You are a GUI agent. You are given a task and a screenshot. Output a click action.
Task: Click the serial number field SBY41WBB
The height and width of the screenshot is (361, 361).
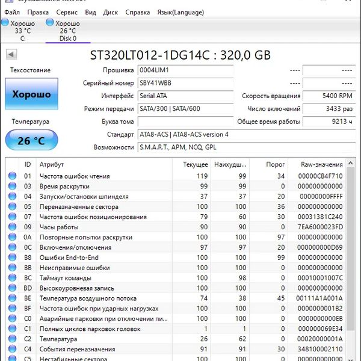(x=185, y=83)
